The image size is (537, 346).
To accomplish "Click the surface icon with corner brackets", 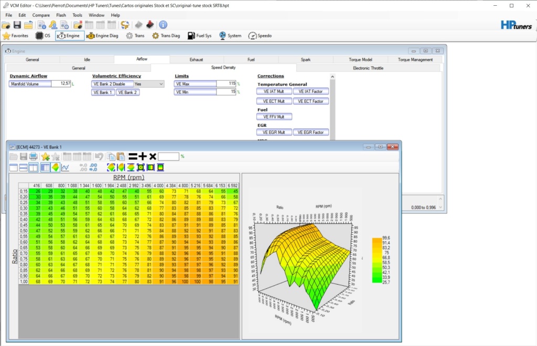I will coord(111,167).
